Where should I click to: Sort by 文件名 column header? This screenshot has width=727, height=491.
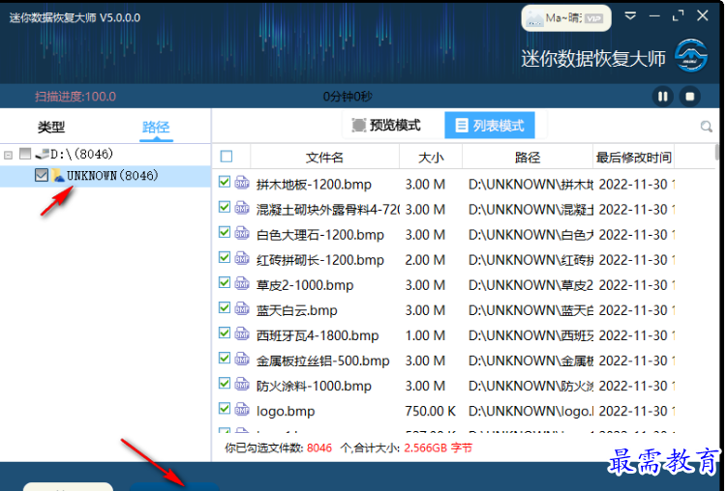click(x=324, y=158)
